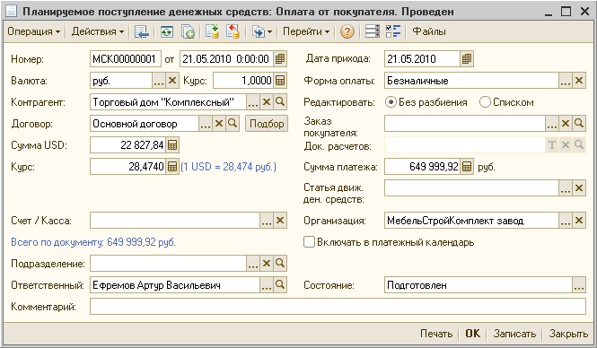Open calculator for Сумма USD field
Screen dimensions: 597x348
coord(172,145)
